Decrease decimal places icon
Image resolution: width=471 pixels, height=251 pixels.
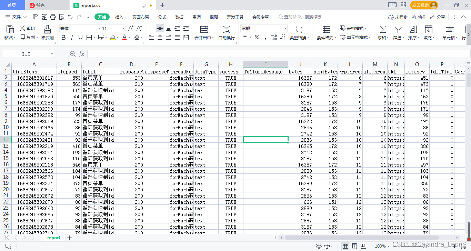283,37
